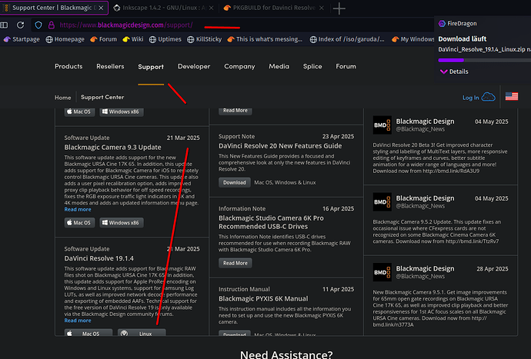Open the 'This is what's messing' bookmark

pyautogui.click(x=265, y=39)
